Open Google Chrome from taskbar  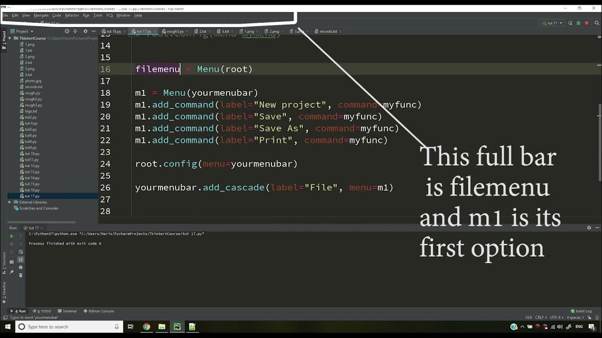click(146, 327)
